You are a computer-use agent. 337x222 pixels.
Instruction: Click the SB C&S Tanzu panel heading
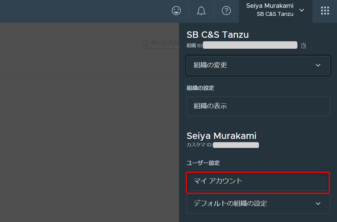pyautogui.click(x=217, y=35)
